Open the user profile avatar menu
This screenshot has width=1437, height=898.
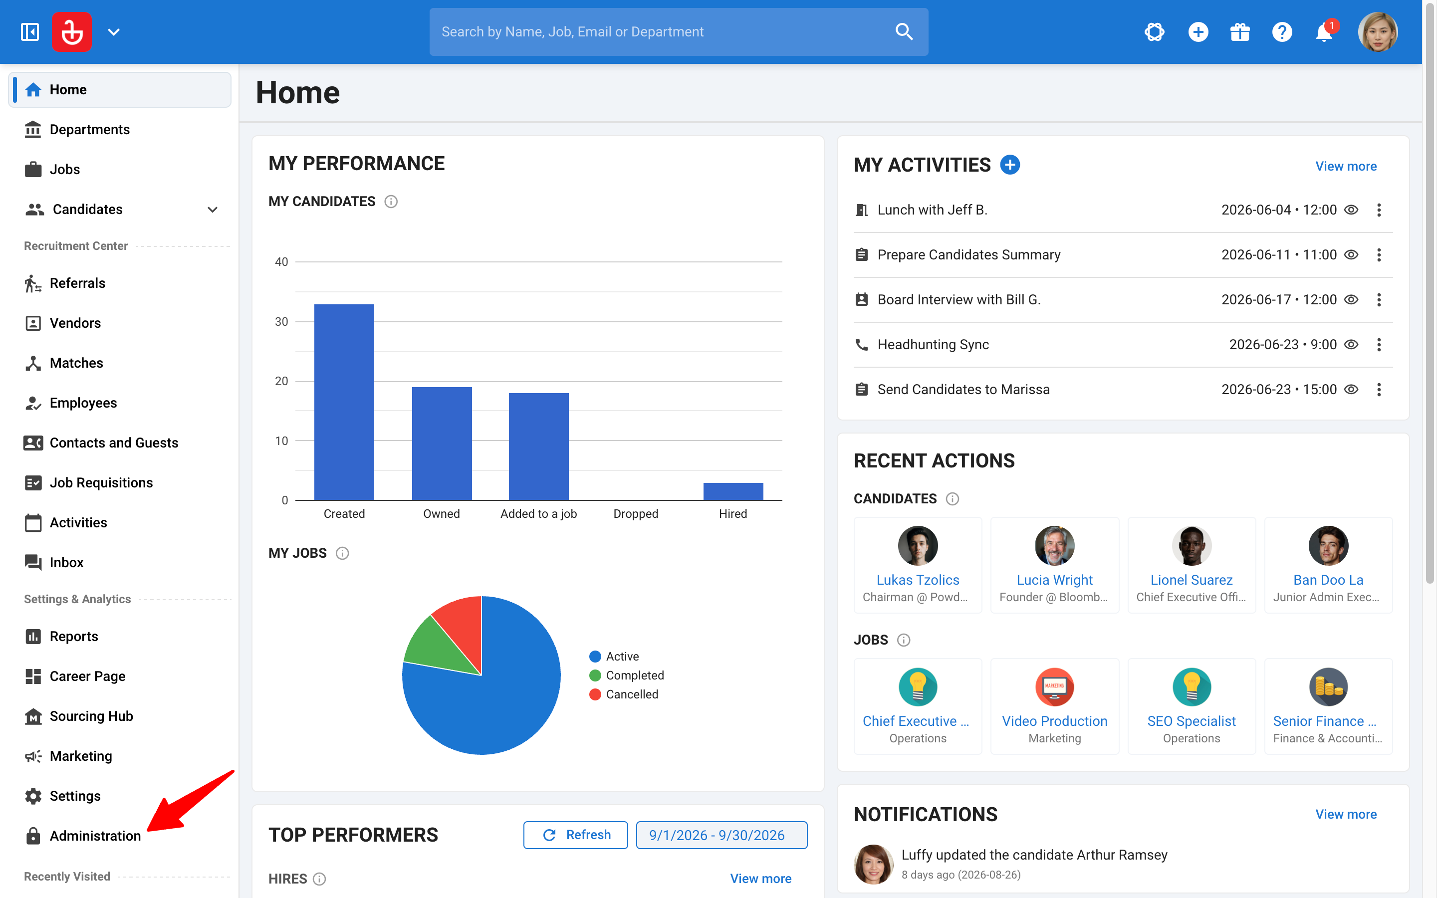[1378, 31]
